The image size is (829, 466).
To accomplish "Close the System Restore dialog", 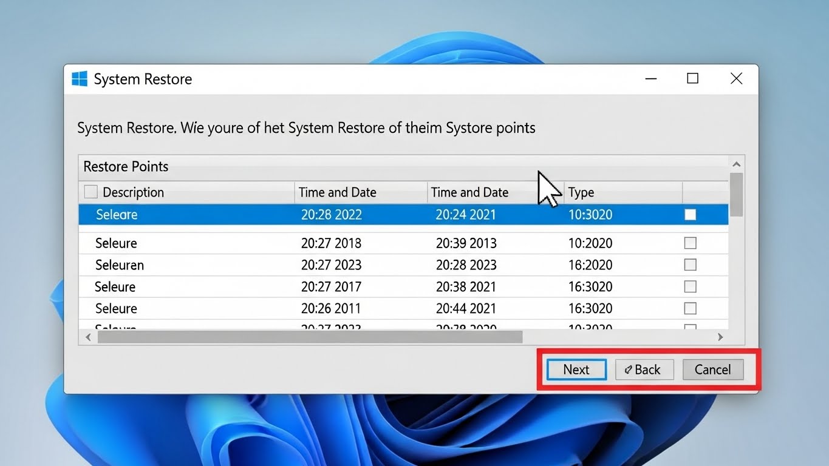I will (736, 79).
